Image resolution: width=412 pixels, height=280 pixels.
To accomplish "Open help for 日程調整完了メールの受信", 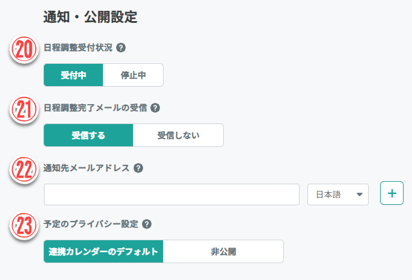I will [x=155, y=108].
